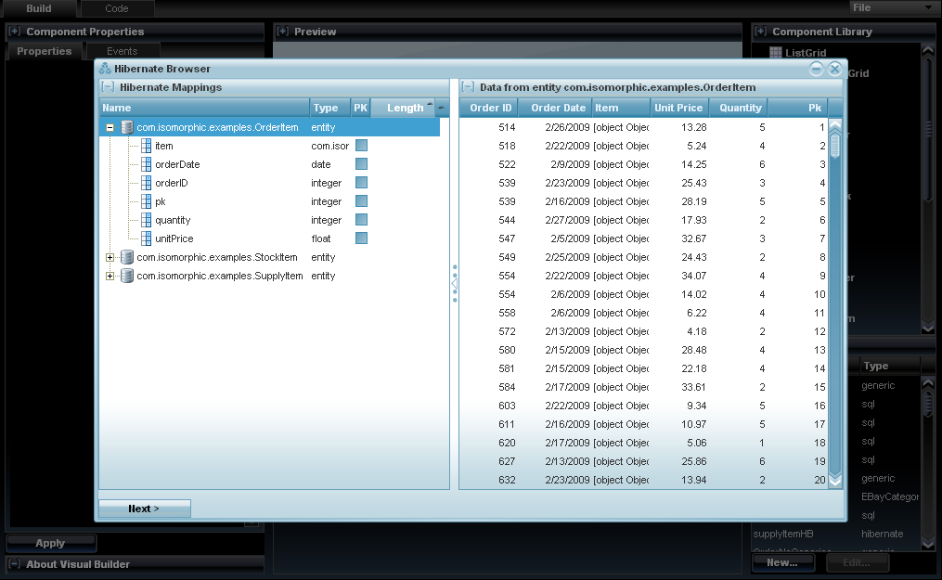
Task: Click the Next > button
Action: [x=144, y=509]
